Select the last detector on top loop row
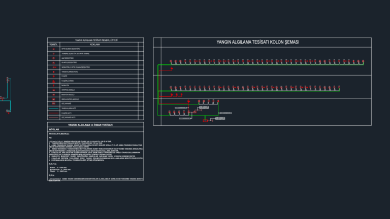This screenshot has height=219, width=390. tap(363, 61)
